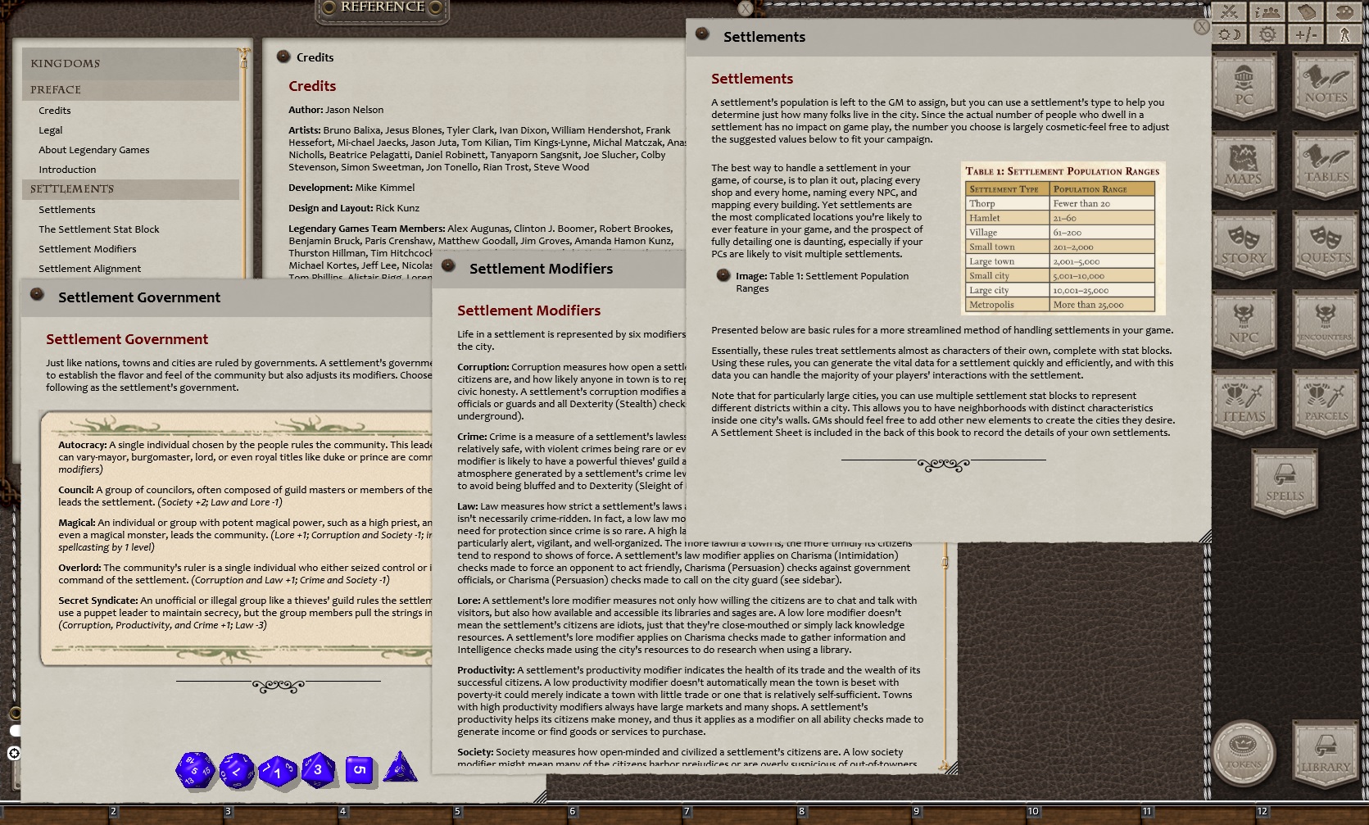
Task: Open the Options gear icon
Action: coord(1268,34)
